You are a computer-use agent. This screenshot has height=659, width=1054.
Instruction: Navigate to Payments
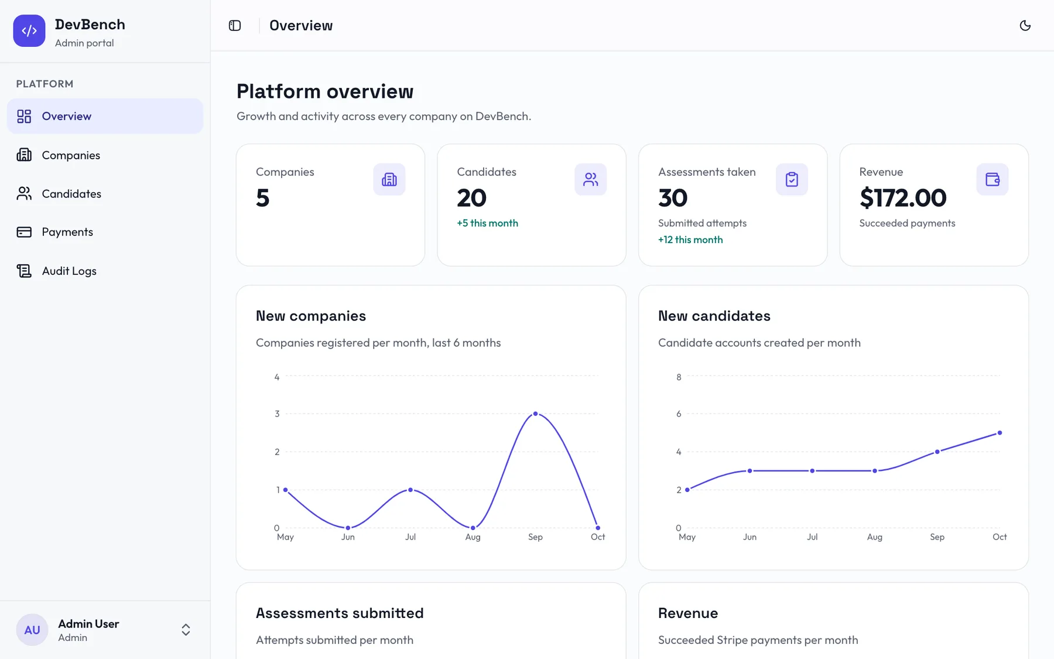point(105,232)
